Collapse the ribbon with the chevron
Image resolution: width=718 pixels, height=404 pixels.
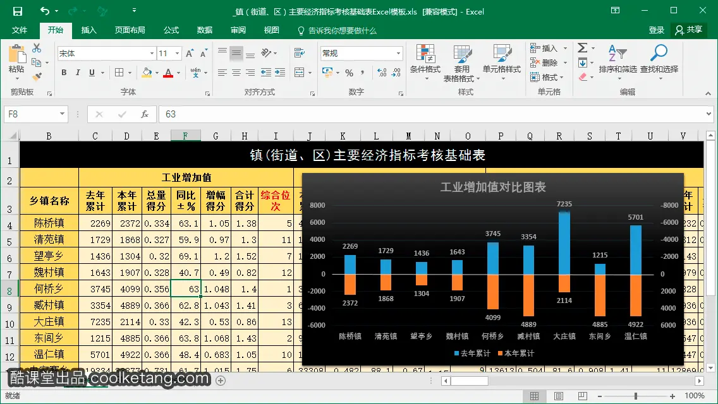click(708, 94)
